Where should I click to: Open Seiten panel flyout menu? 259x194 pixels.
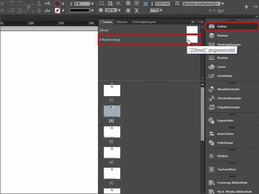point(201,22)
